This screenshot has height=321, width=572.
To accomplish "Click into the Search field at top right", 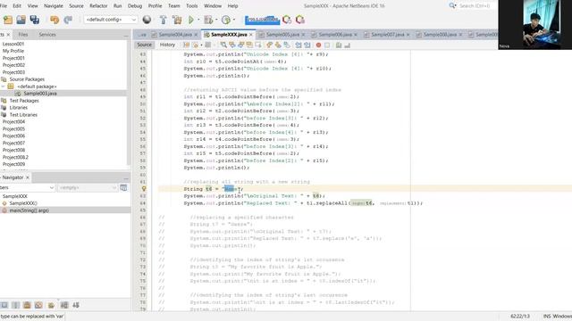I will (x=477, y=6).
